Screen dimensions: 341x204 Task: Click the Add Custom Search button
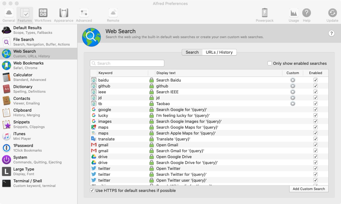click(x=309, y=189)
